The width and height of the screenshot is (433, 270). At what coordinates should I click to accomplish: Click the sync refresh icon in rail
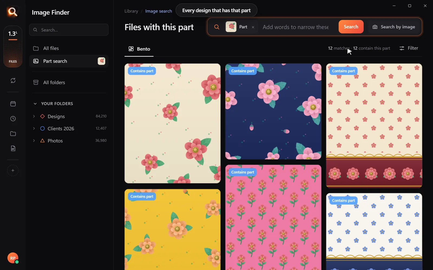click(13, 80)
